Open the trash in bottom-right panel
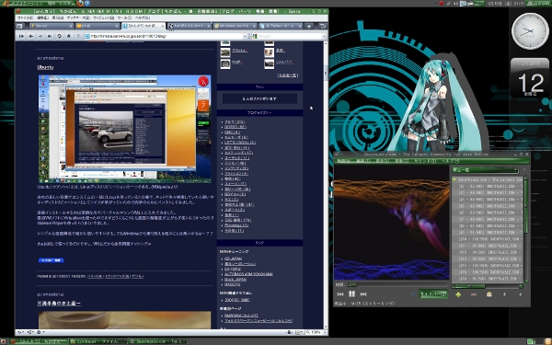552x345 pixels. (x=546, y=341)
